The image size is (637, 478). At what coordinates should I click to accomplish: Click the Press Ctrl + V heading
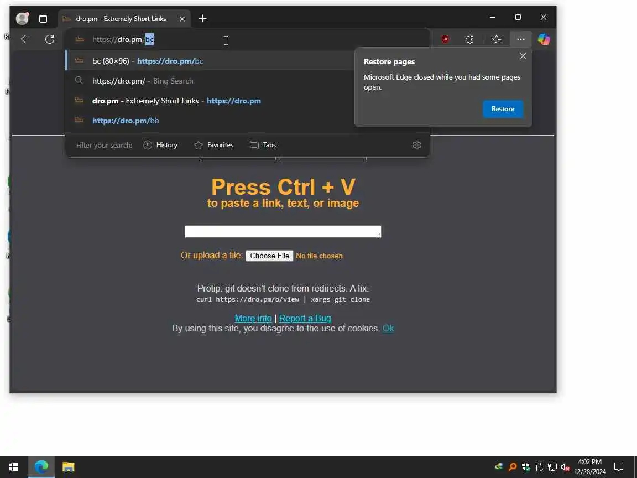(x=283, y=188)
